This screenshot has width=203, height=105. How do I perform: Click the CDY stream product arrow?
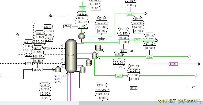[x=156, y=40]
